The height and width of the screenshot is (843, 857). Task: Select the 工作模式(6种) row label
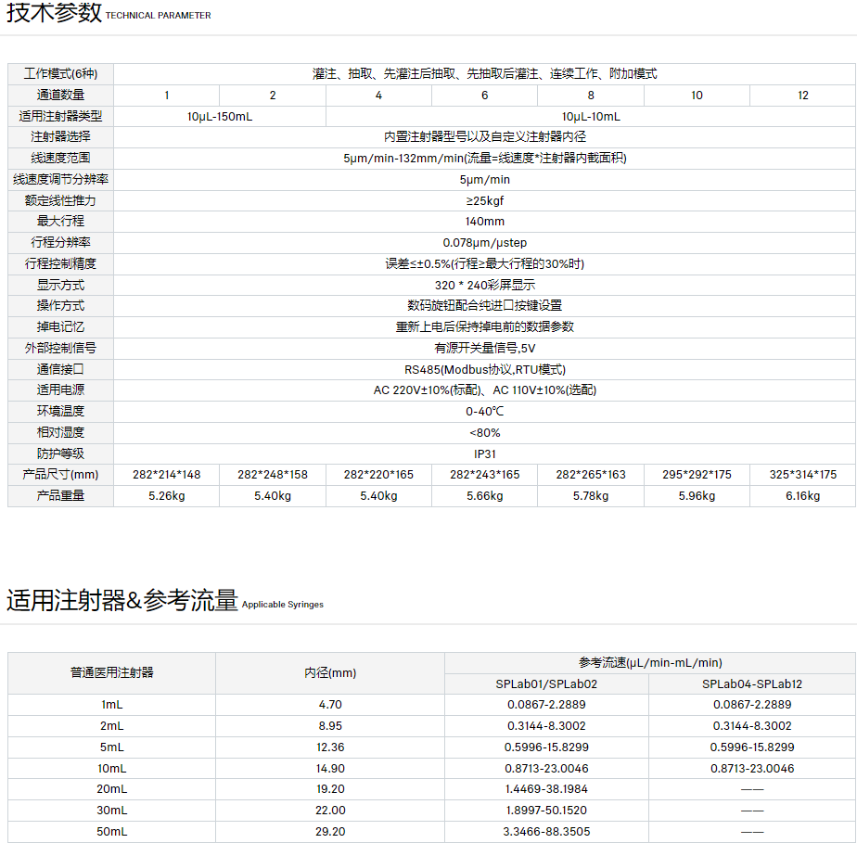pos(60,74)
